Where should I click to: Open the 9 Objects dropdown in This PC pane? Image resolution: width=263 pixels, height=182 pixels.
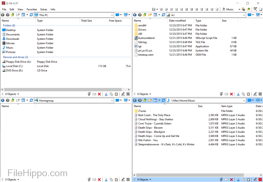(18, 94)
